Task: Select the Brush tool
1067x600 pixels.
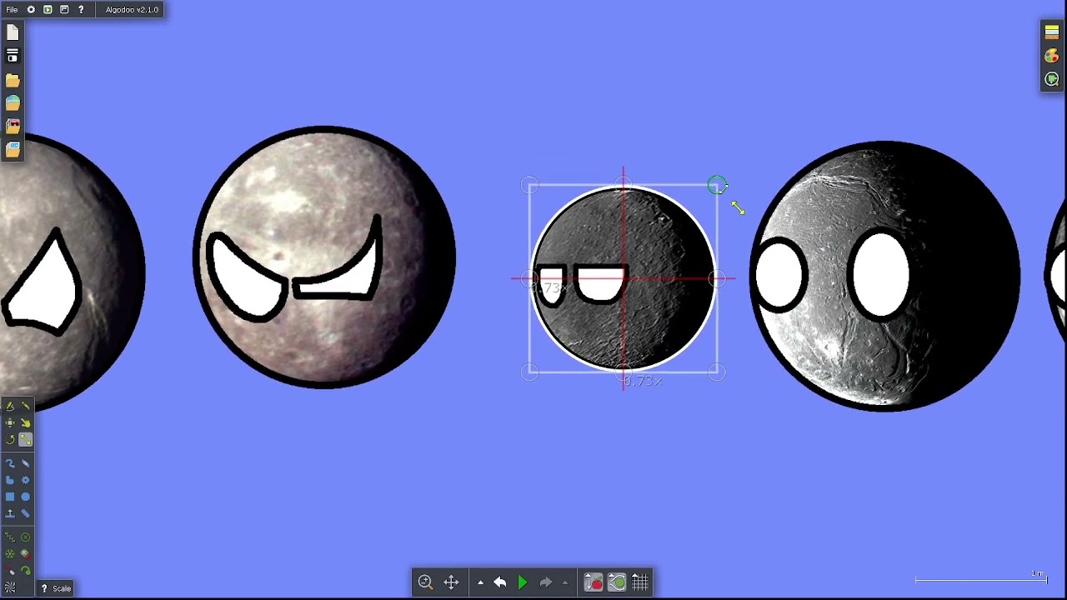Action: pyautogui.click(x=10, y=463)
